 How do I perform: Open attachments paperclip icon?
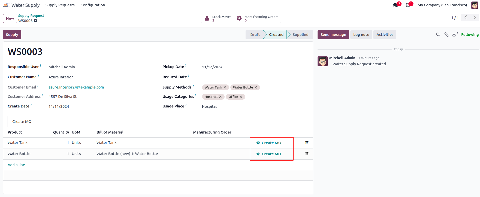click(x=446, y=35)
